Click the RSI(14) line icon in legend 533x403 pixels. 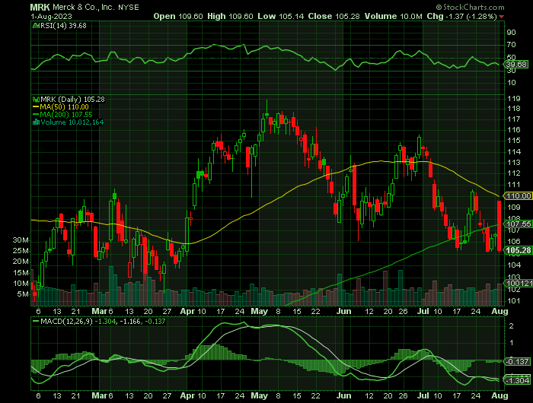pyautogui.click(x=35, y=25)
